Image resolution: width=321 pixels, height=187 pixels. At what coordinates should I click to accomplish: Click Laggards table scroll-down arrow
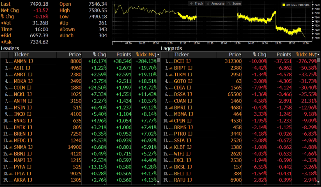[318, 181]
